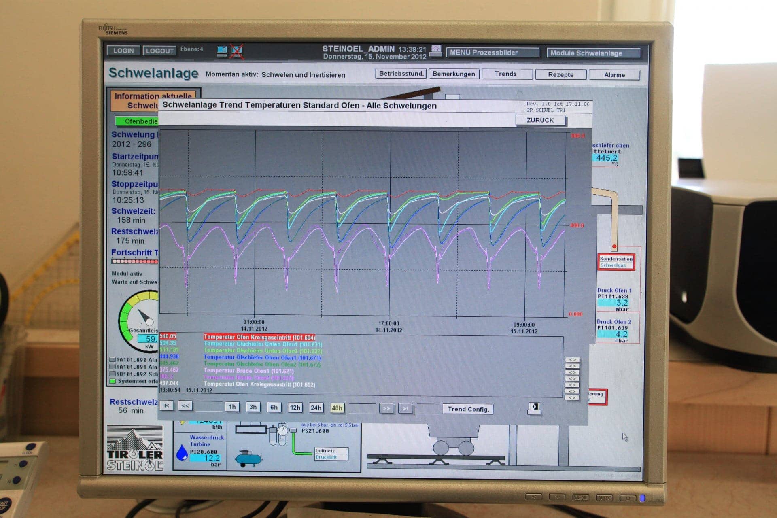Screen dimensions: 777x518
Task: Open Trend Config.
Action: 468,409
